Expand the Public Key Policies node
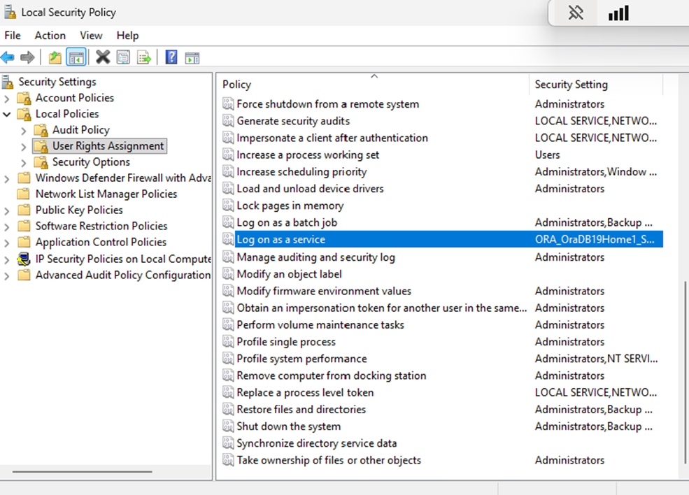689x495 pixels. (7, 210)
